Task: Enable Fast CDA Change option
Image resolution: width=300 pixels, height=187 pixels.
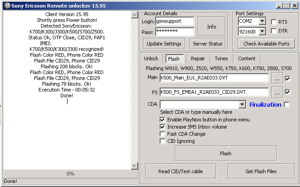Action: tap(162, 134)
